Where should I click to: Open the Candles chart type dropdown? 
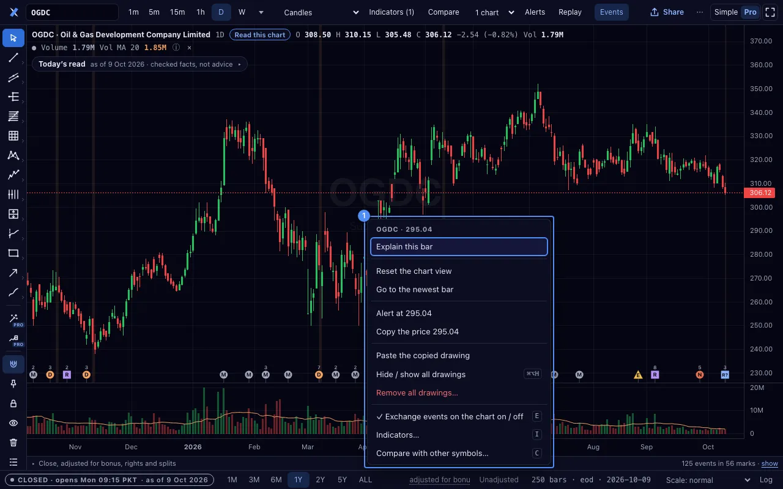coord(322,12)
